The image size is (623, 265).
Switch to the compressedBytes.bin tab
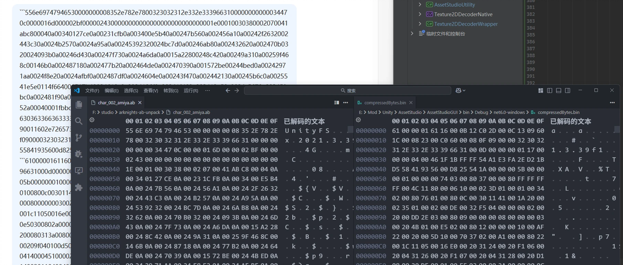[385, 102]
